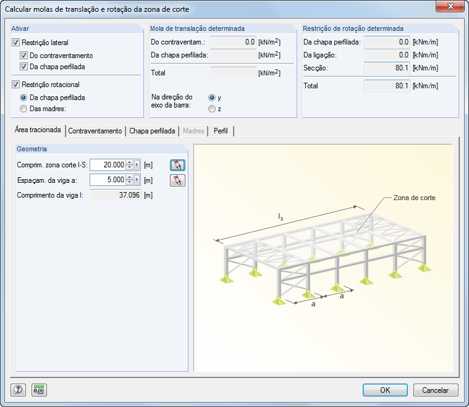Open the Chapa perfilada tab
This screenshot has height=407, width=469.
(152, 131)
